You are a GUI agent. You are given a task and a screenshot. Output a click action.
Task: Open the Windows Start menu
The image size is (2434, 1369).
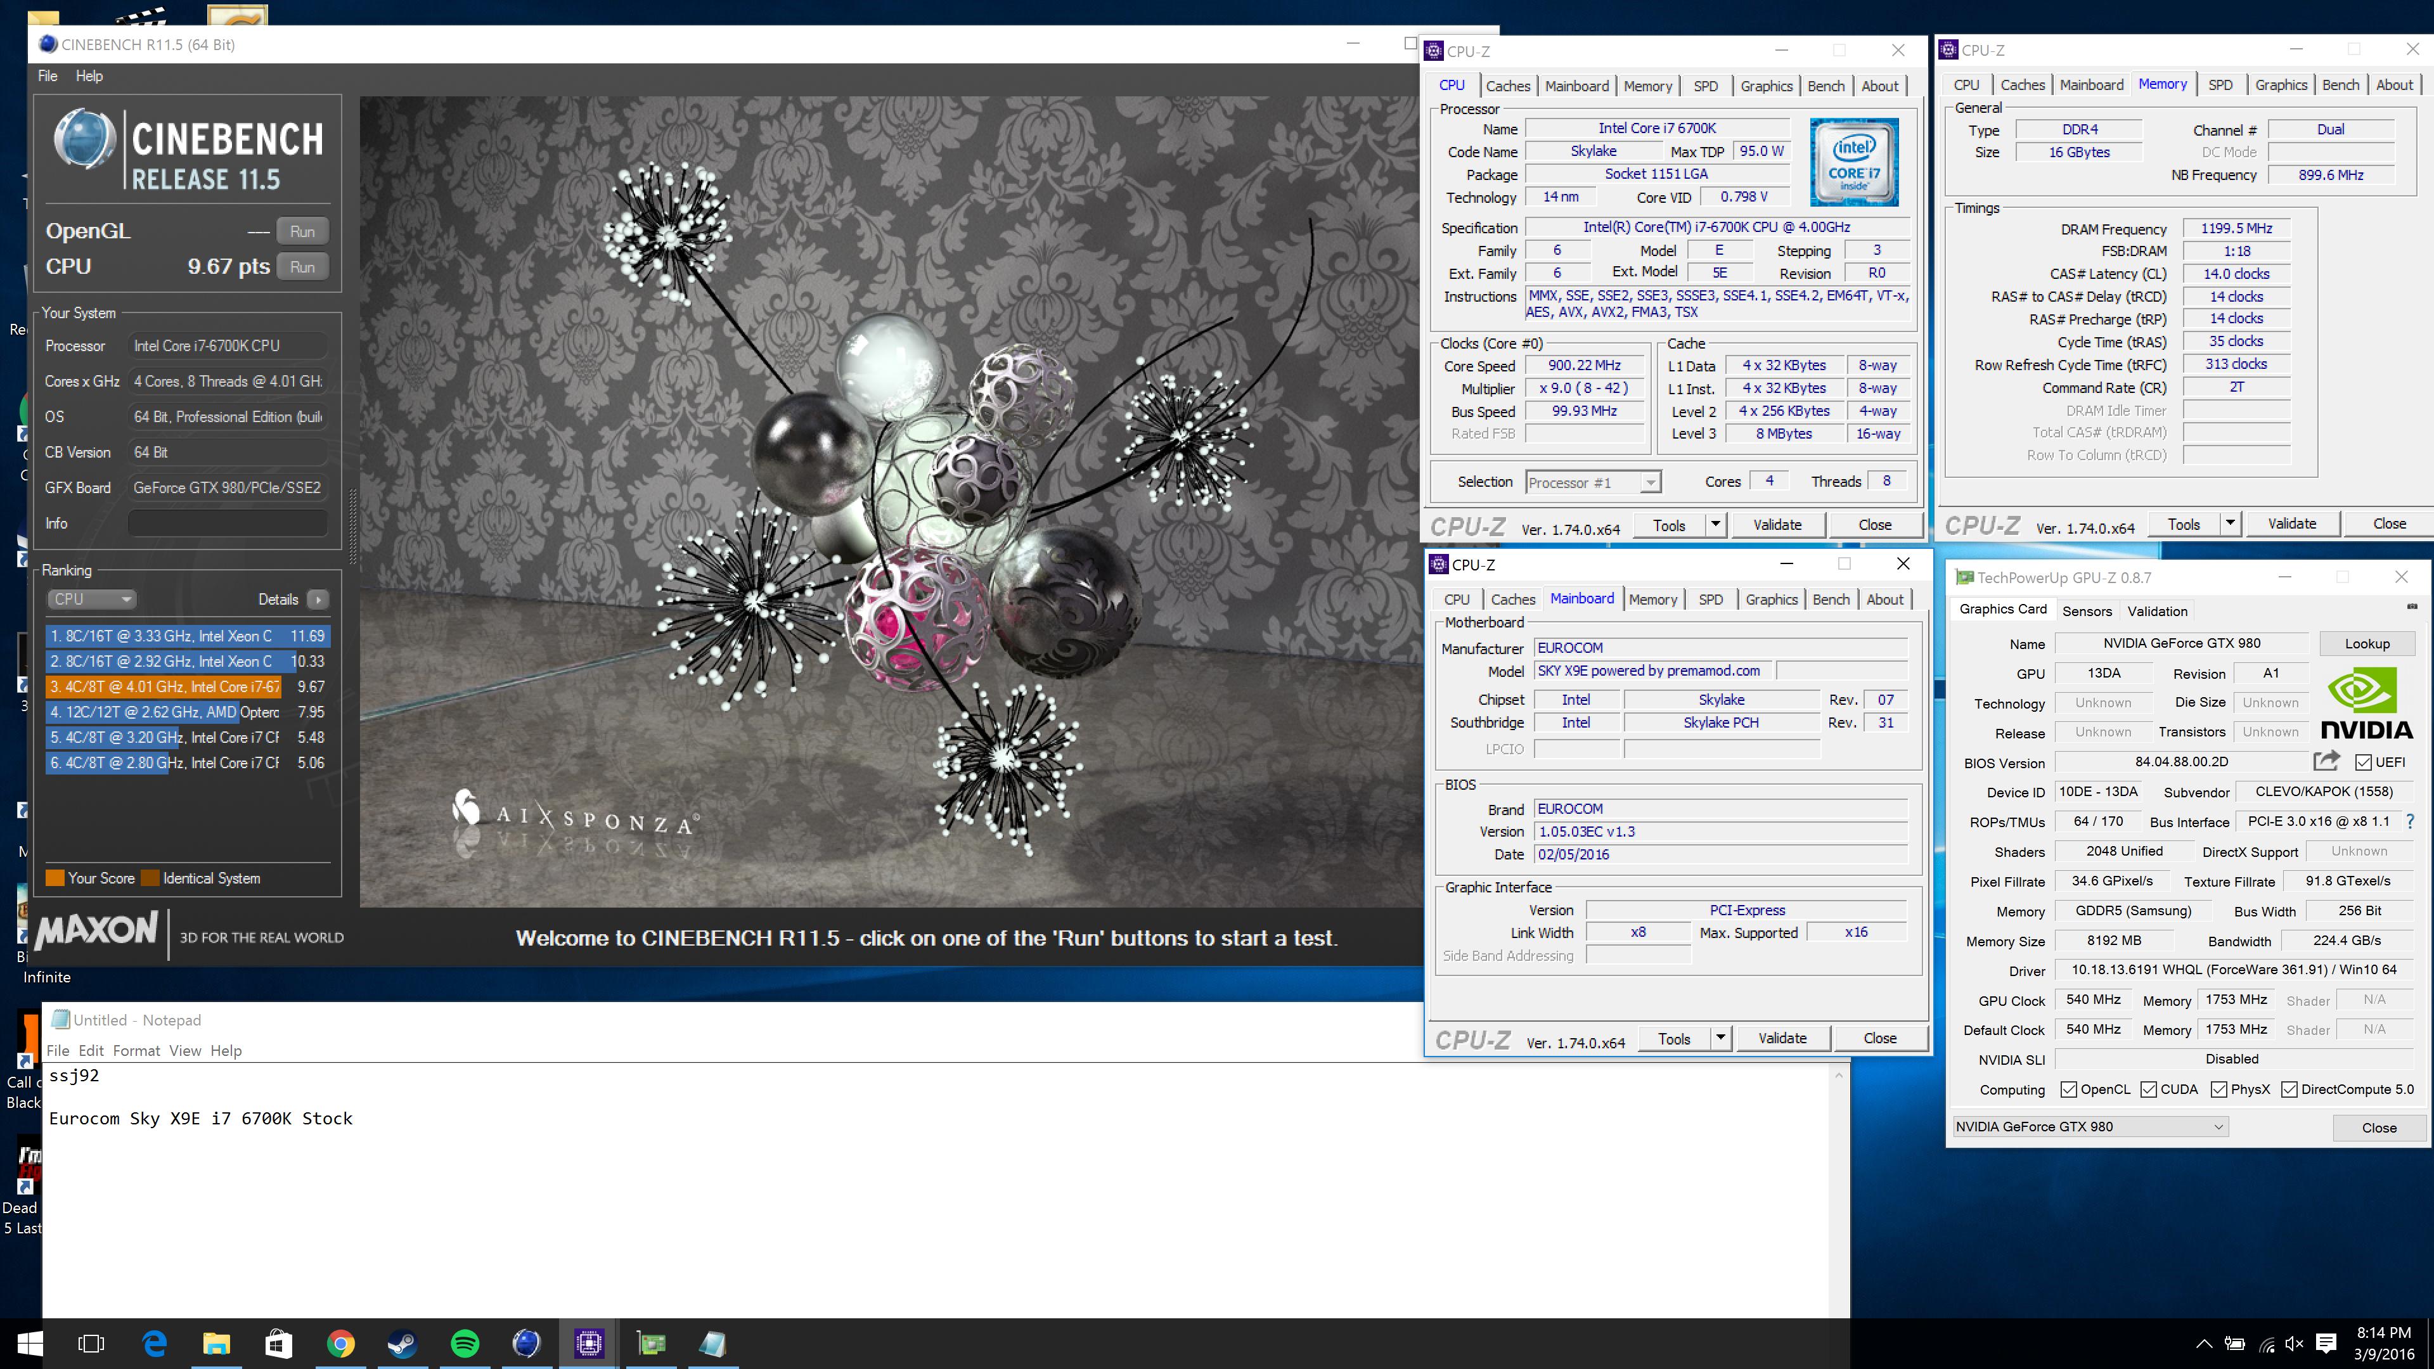coord(30,1344)
